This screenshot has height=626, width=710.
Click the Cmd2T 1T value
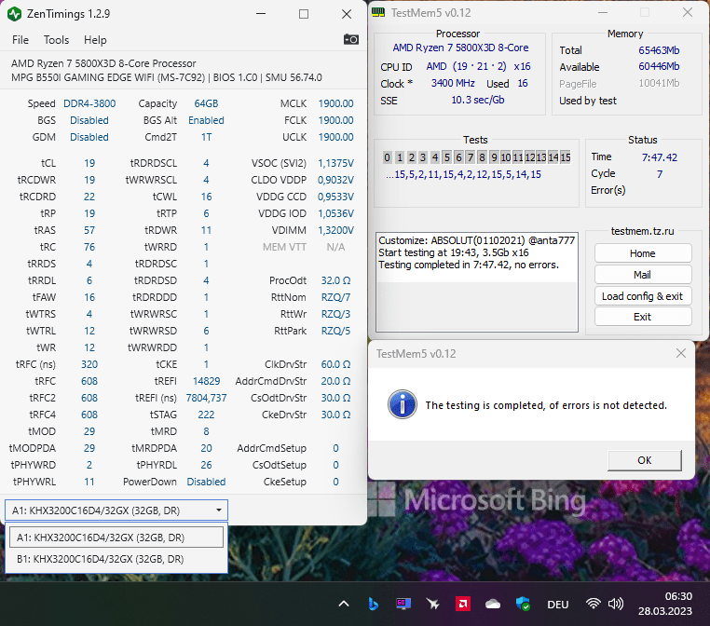point(206,137)
